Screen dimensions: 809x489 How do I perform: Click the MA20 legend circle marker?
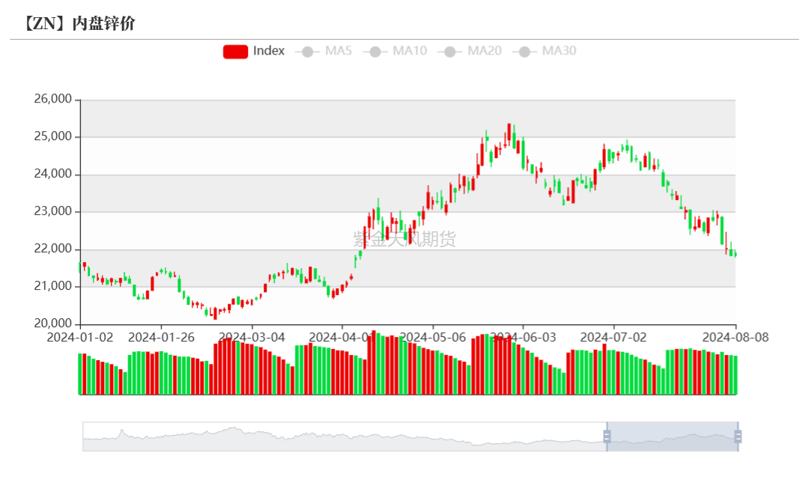451,52
